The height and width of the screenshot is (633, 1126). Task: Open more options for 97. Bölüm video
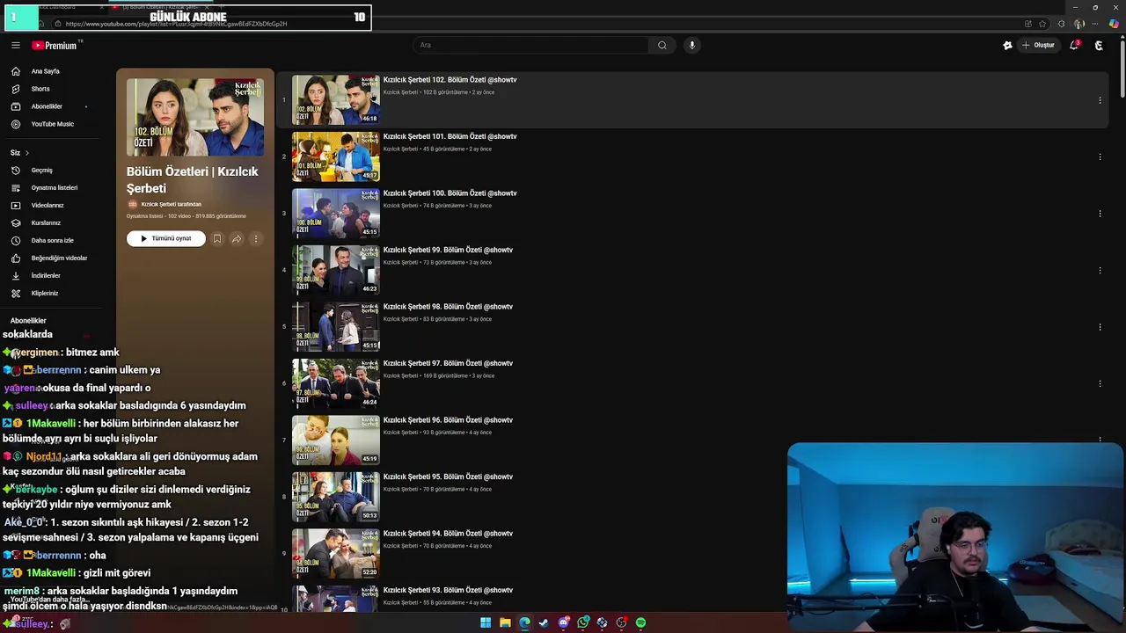click(x=1100, y=383)
